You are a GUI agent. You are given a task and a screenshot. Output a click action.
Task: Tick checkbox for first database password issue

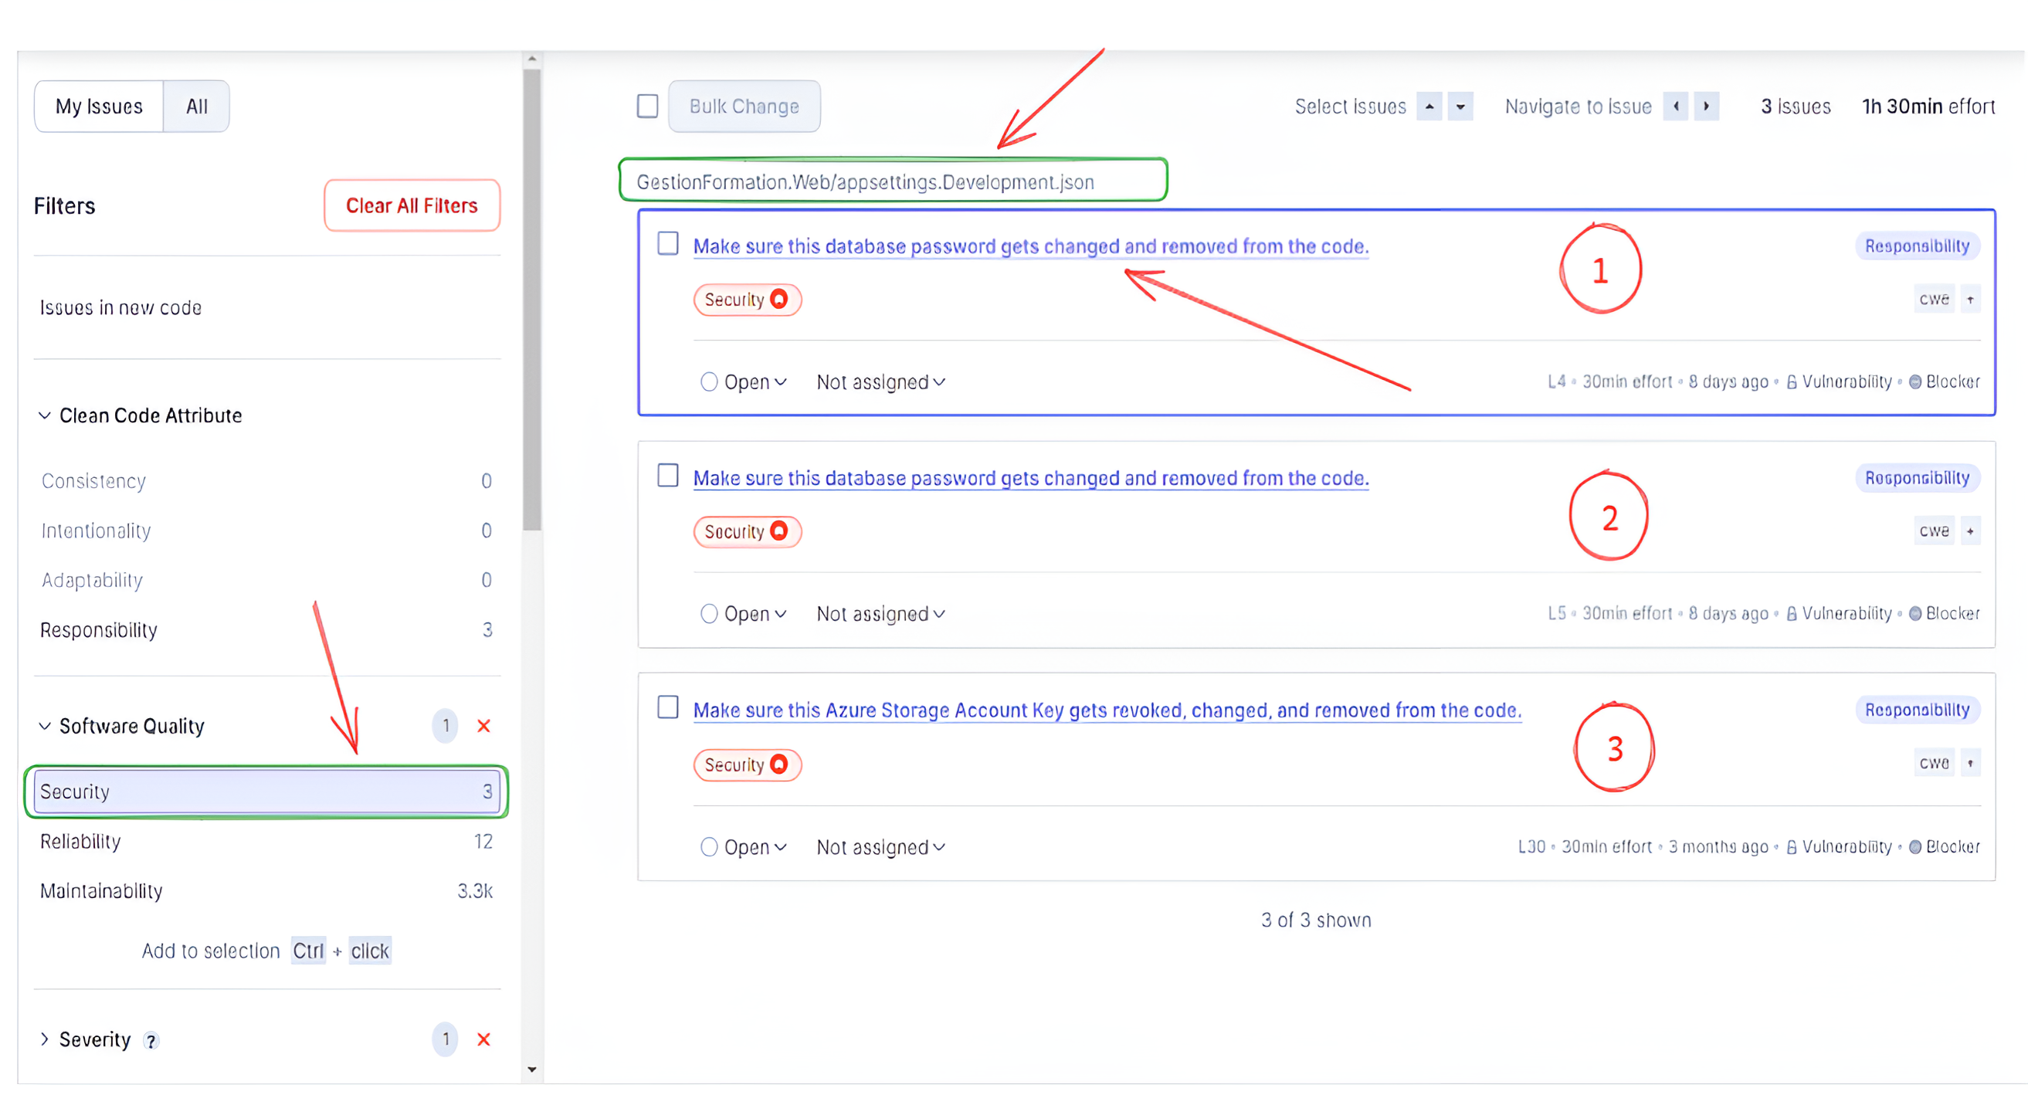pos(667,244)
